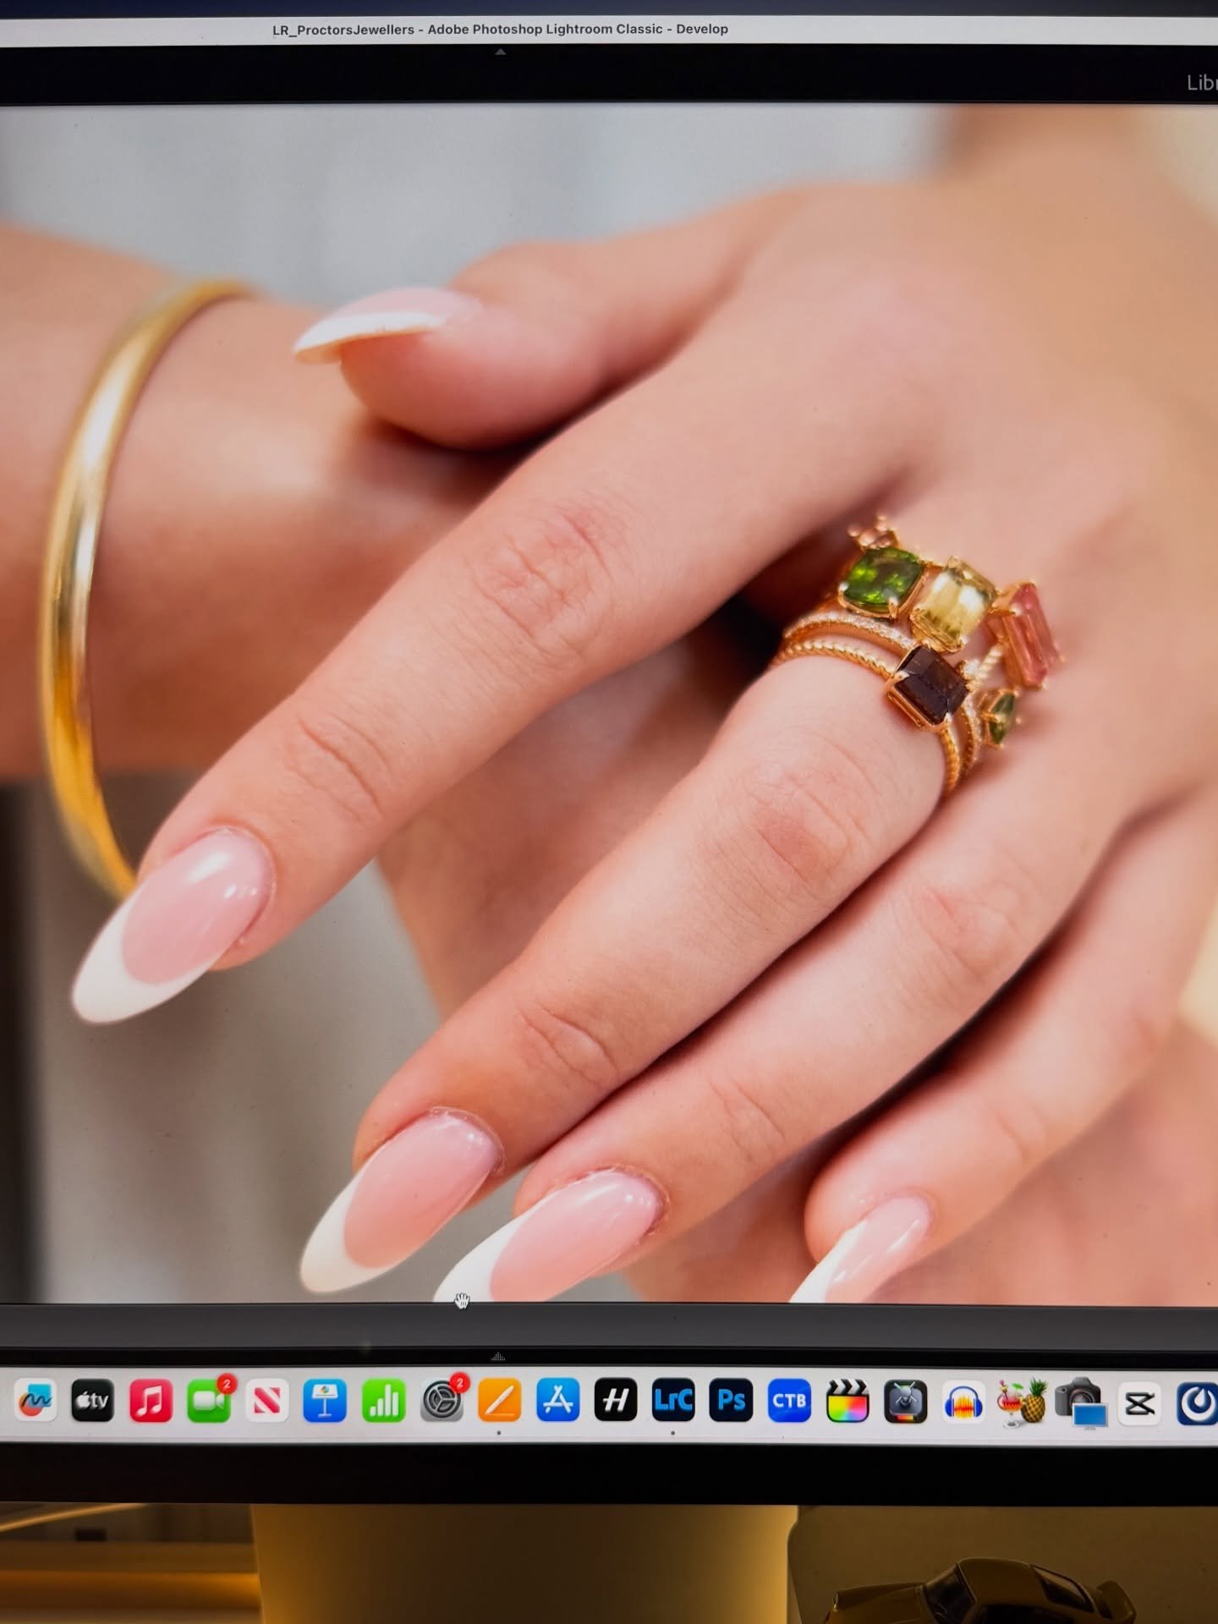The width and height of the screenshot is (1218, 1624).
Task: Open the Compressor app icon
Action: click(905, 1402)
